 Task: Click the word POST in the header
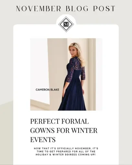tap(104, 8)
